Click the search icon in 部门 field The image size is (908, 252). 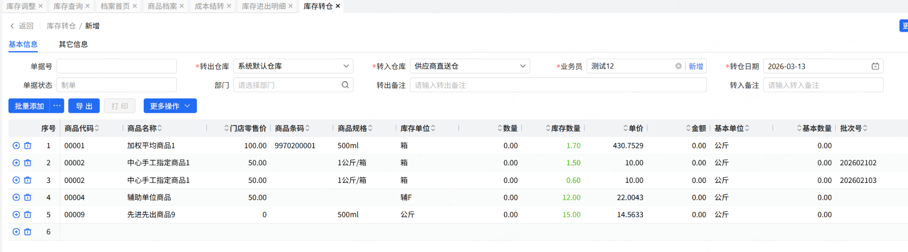[x=345, y=85]
